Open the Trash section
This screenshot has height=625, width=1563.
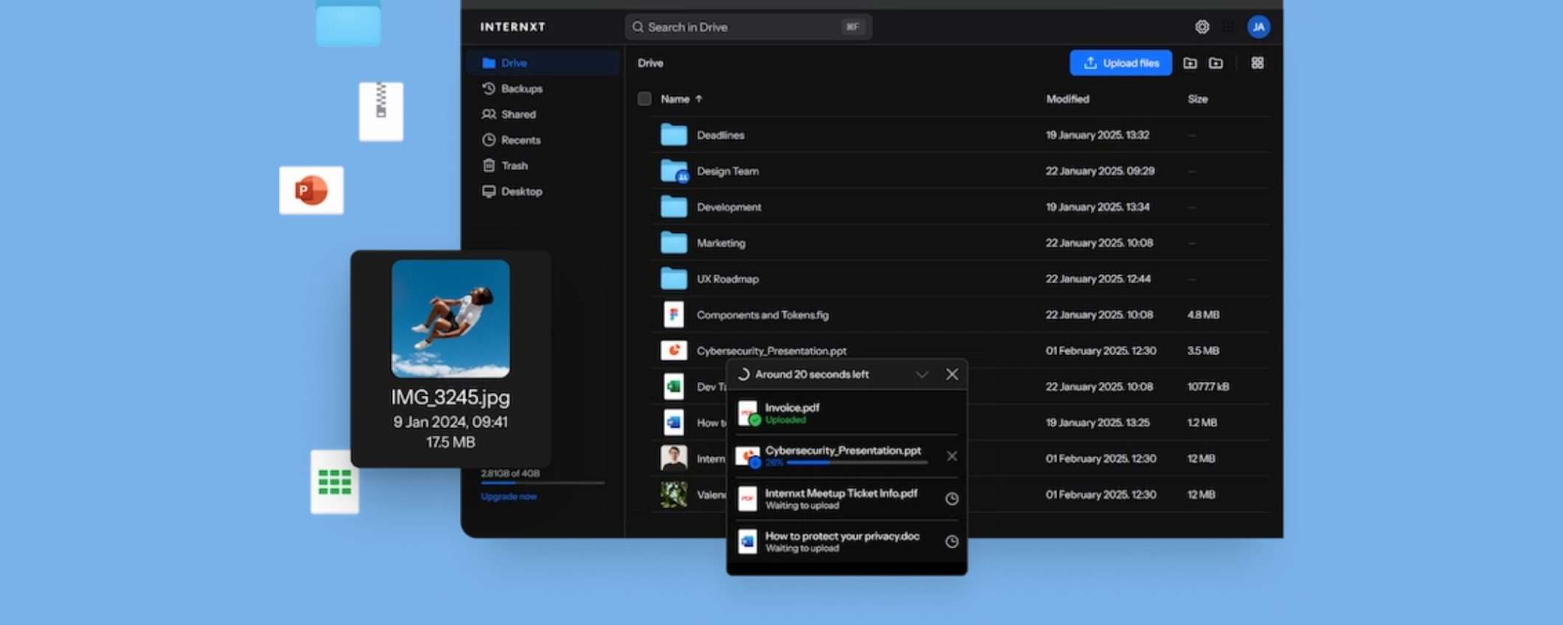514,166
